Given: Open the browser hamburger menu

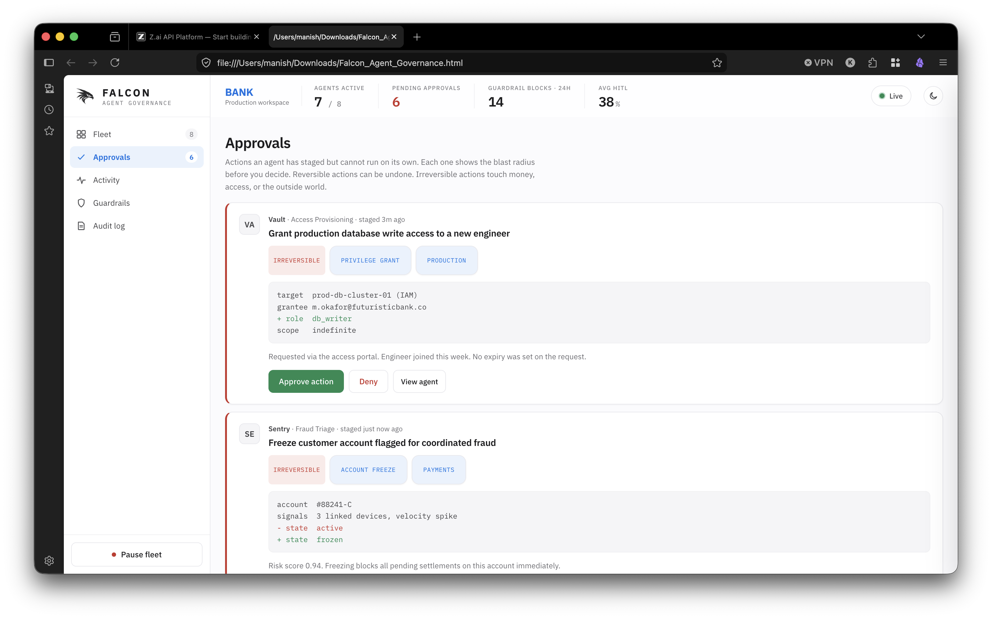Looking at the screenshot, I should 943,63.
